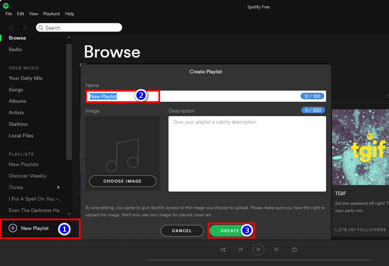389x266 pixels.
Task: Open Albums in Your Music
Action: click(17, 101)
